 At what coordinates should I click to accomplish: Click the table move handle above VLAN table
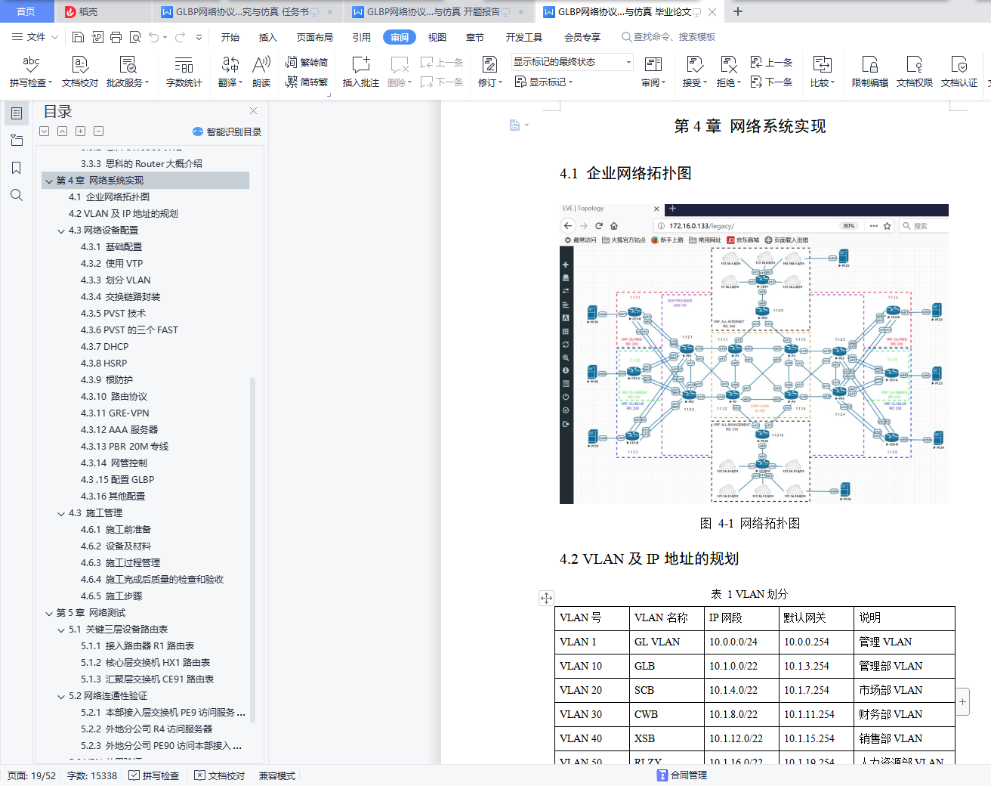click(546, 598)
